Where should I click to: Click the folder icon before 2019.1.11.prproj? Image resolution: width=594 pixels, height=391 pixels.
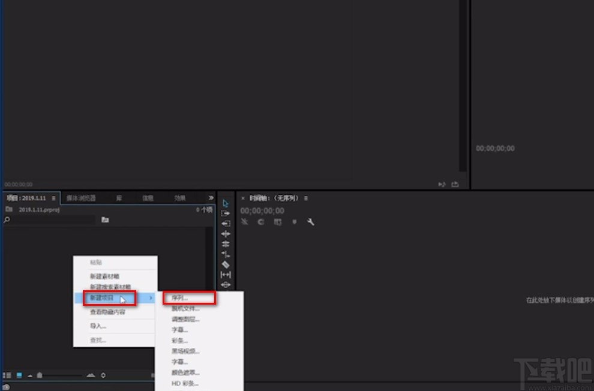[9, 209]
